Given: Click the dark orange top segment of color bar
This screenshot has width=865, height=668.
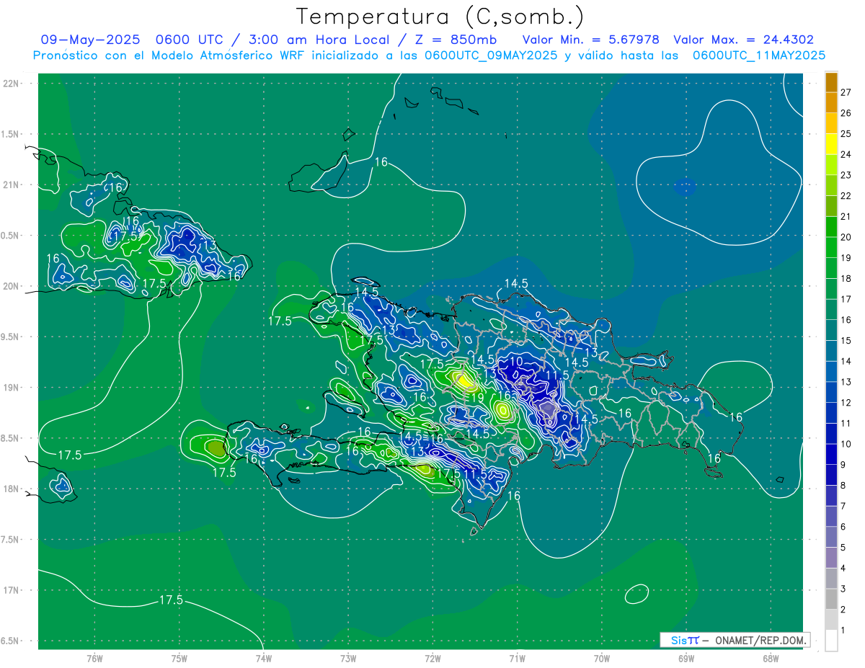Looking at the screenshot, I should click(831, 82).
